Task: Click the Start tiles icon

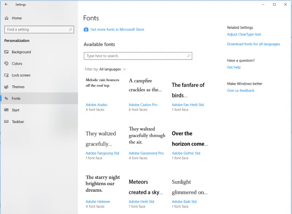Action: 6,110
